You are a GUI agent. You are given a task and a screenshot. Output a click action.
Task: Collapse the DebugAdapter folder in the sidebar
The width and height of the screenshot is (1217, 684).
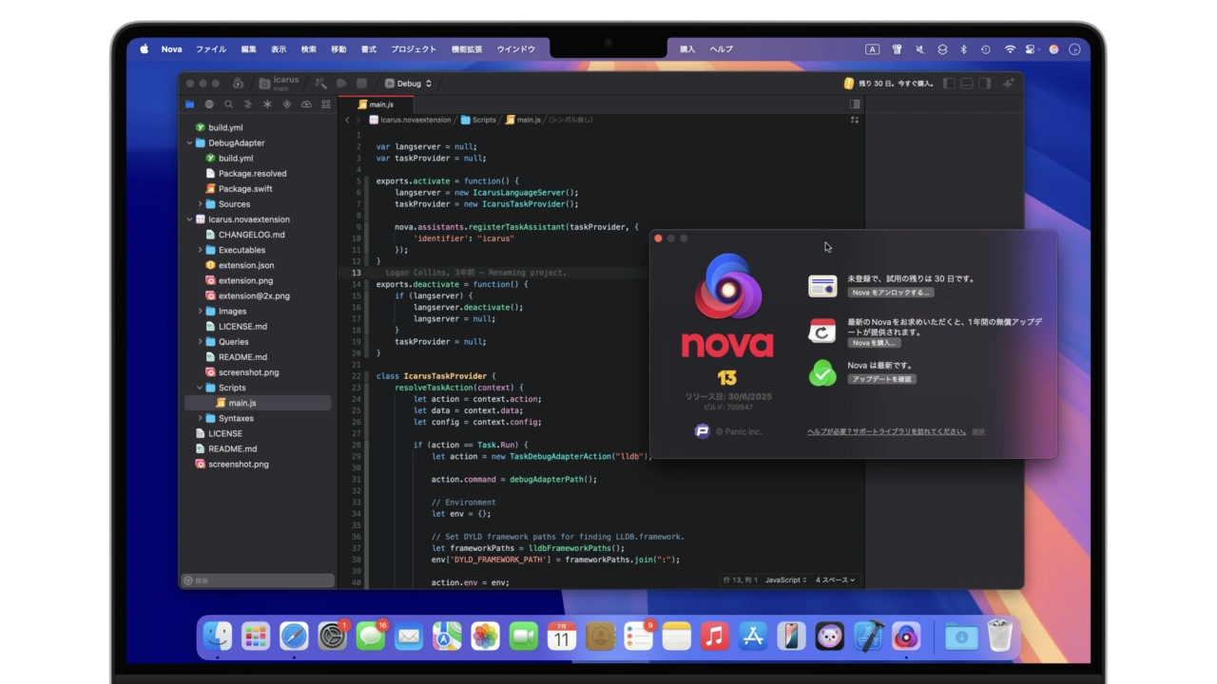(190, 142)
